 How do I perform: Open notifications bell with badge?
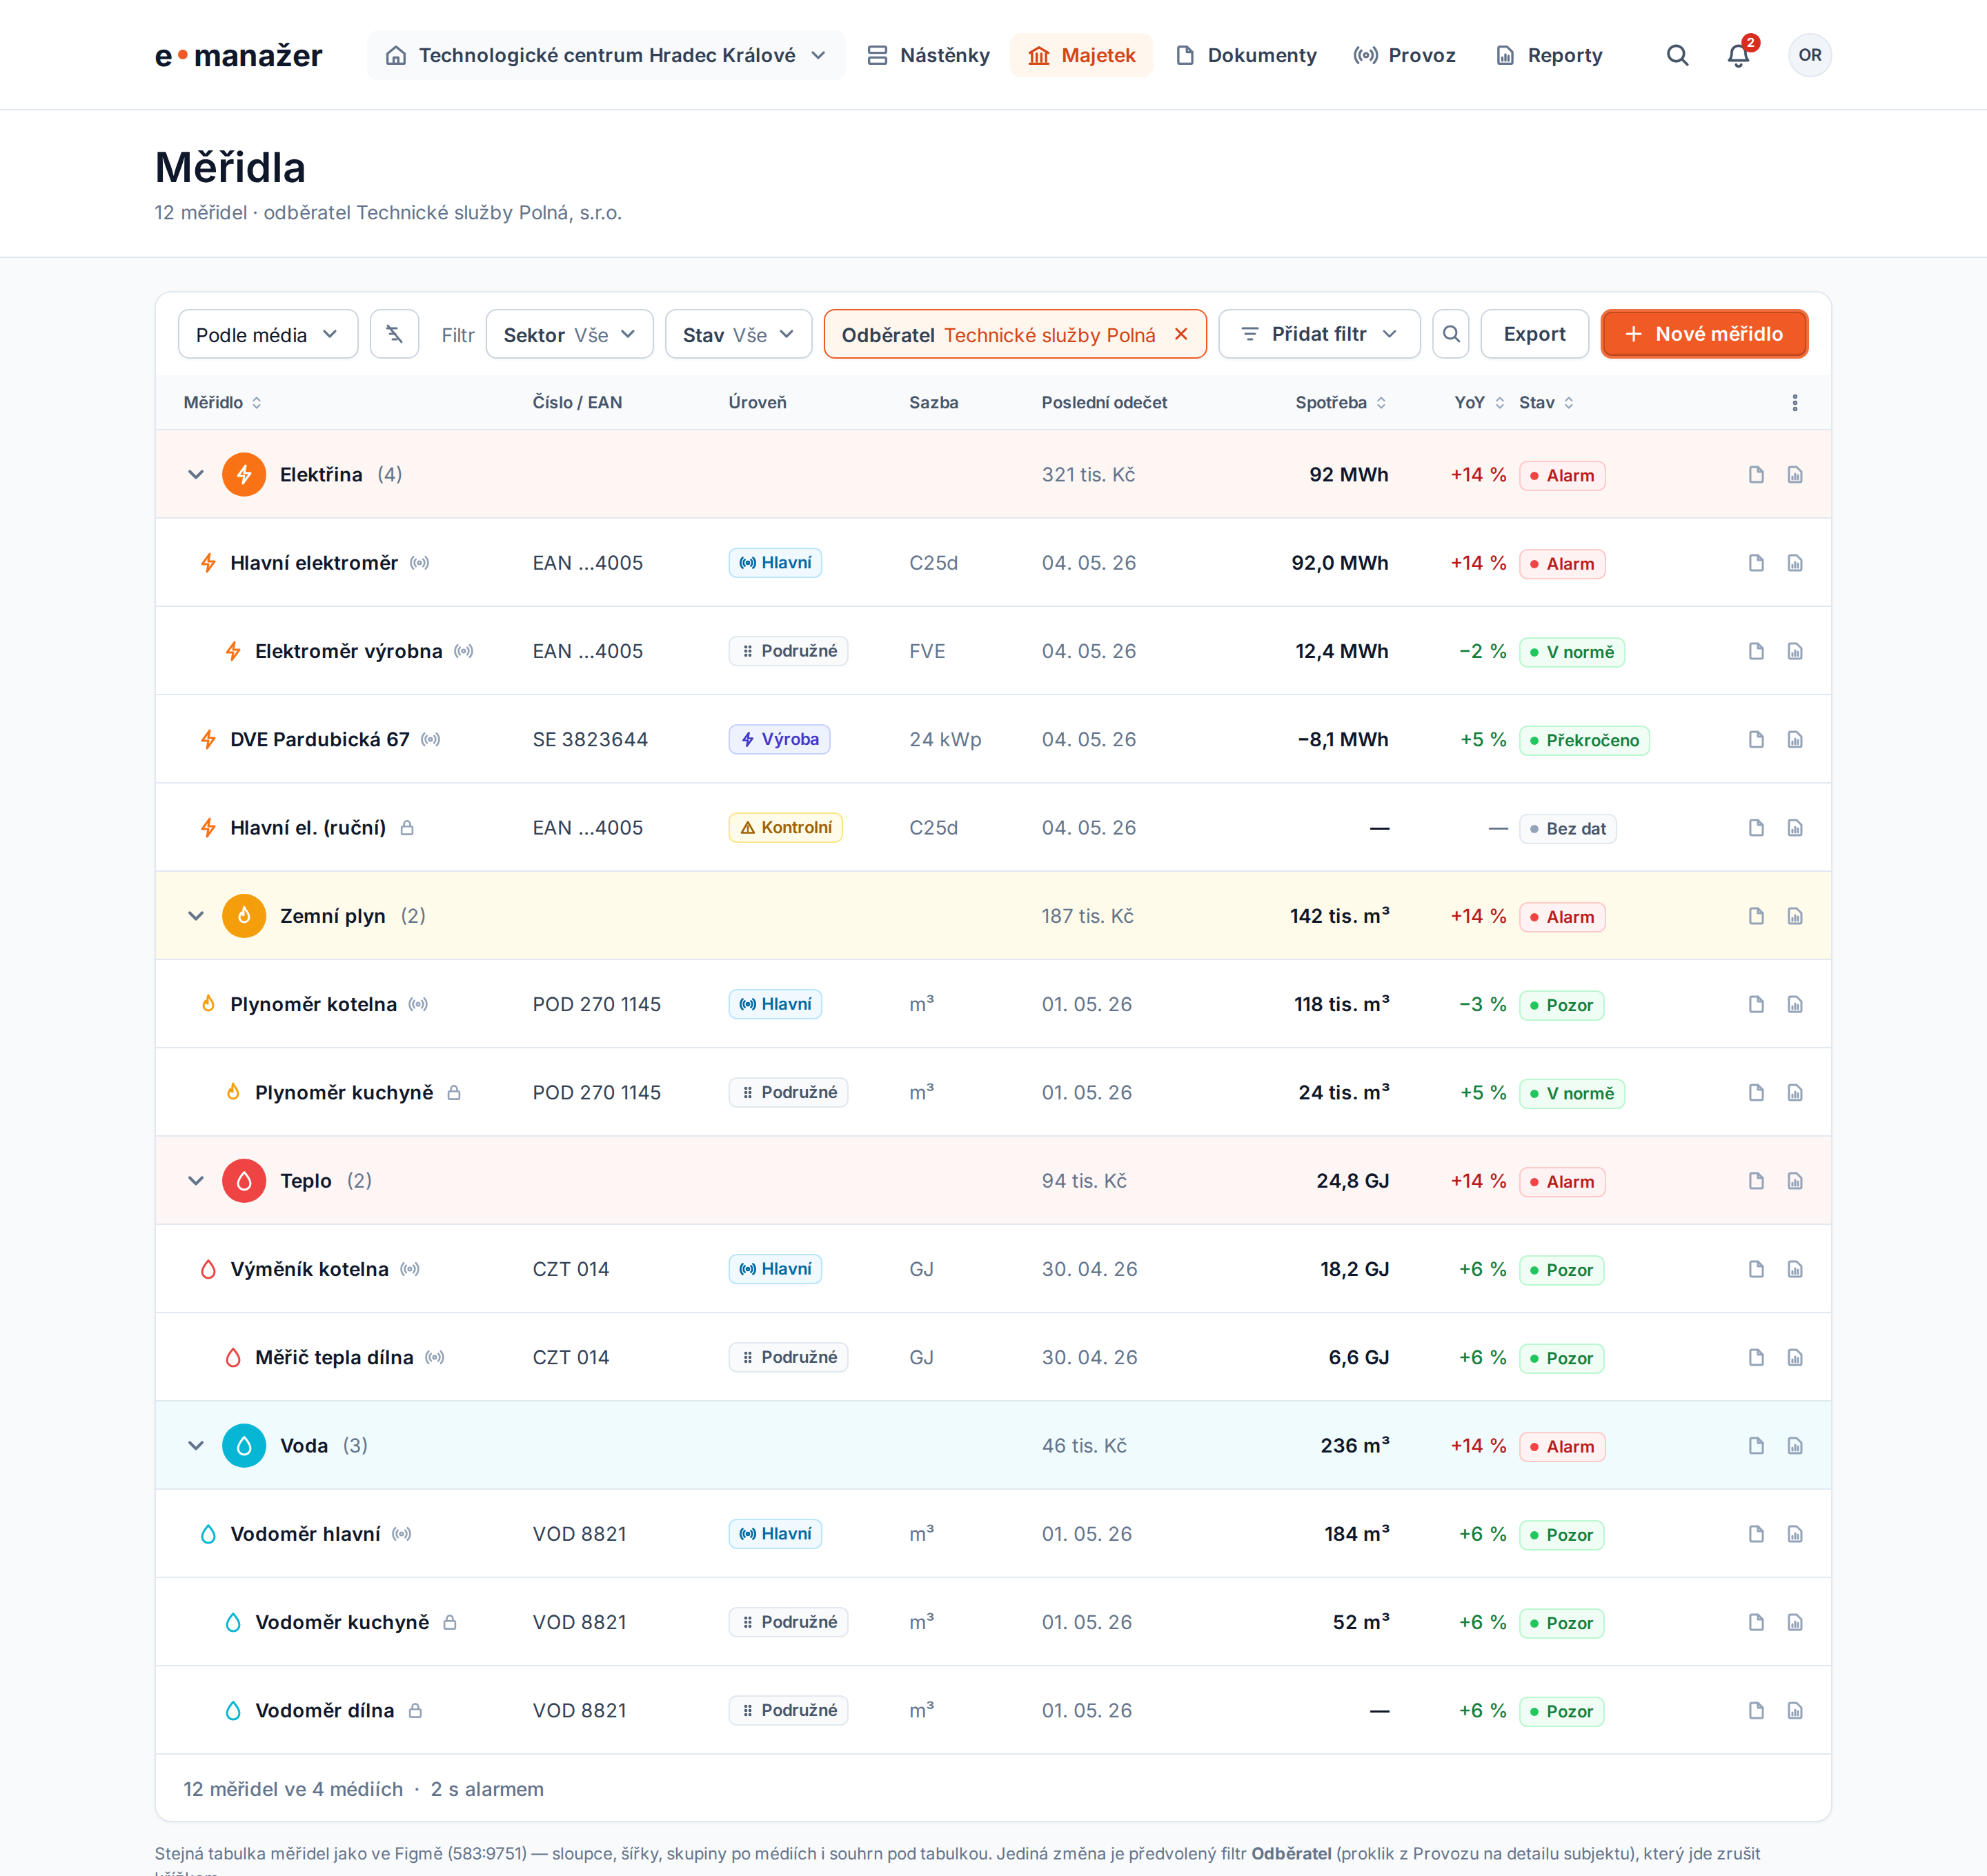[1739, 56]
